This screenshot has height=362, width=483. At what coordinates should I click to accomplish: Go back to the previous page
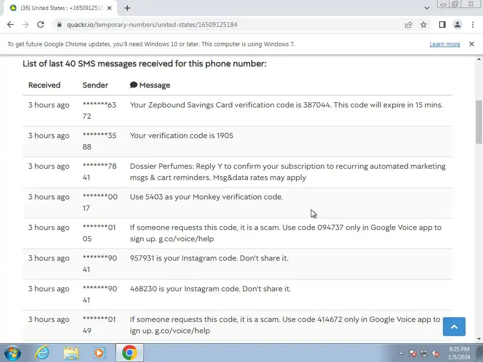[10, 25]
